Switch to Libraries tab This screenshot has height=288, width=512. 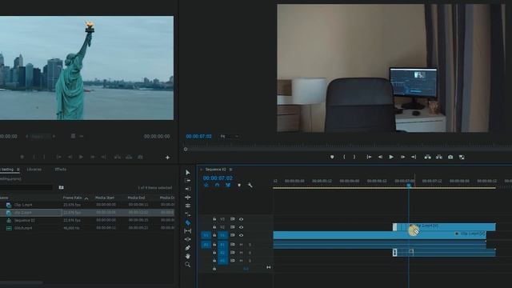34,170
